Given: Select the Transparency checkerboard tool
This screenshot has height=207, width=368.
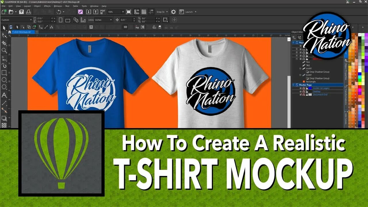Looking at the screenshot, I should pyautogui.click(x=4, y=125).
